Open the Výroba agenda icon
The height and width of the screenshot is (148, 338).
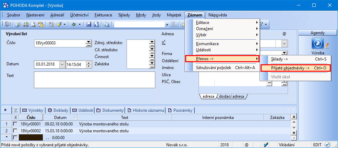318,43
